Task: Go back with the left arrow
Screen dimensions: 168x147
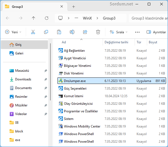Action: 8,18
